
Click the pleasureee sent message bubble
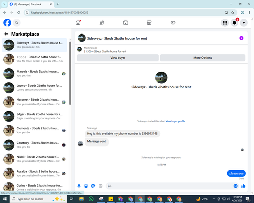pos(236,173)
